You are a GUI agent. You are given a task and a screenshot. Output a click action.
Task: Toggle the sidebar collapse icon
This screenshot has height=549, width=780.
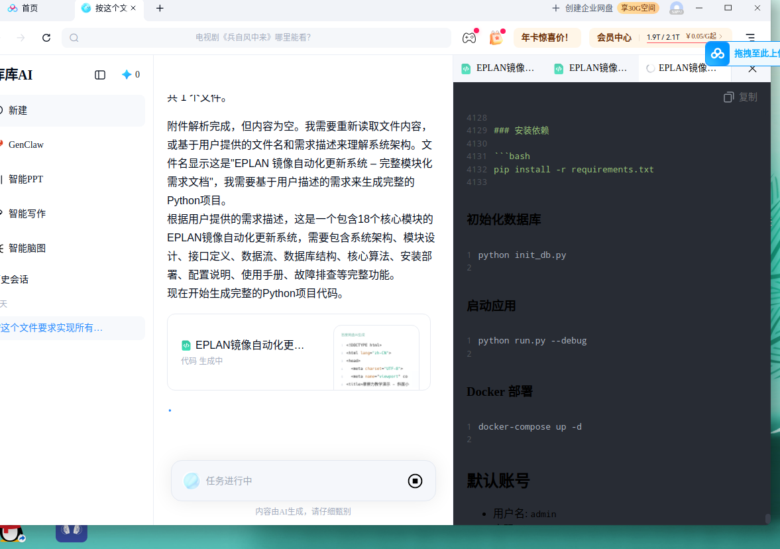point(100,75)
